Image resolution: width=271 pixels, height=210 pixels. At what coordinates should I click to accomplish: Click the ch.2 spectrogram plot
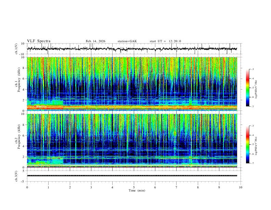pyautogui.click(x=132, y=141)
